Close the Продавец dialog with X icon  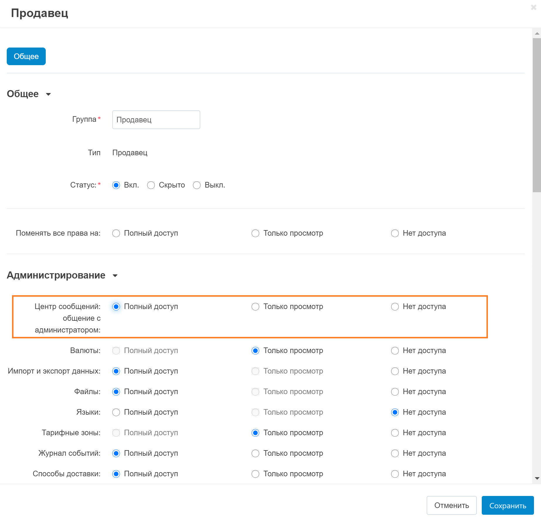533,8
